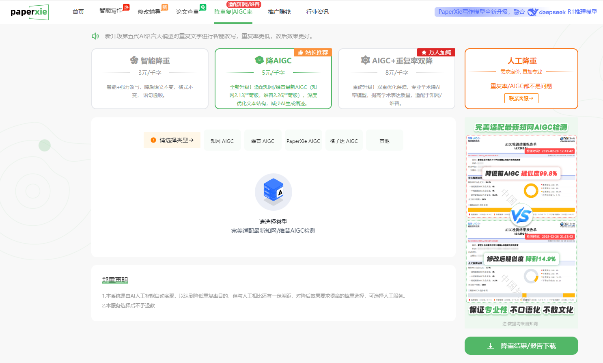Open the 智能写作 menu item
This screenshot has width=603, height=363.
coord(111,11)
